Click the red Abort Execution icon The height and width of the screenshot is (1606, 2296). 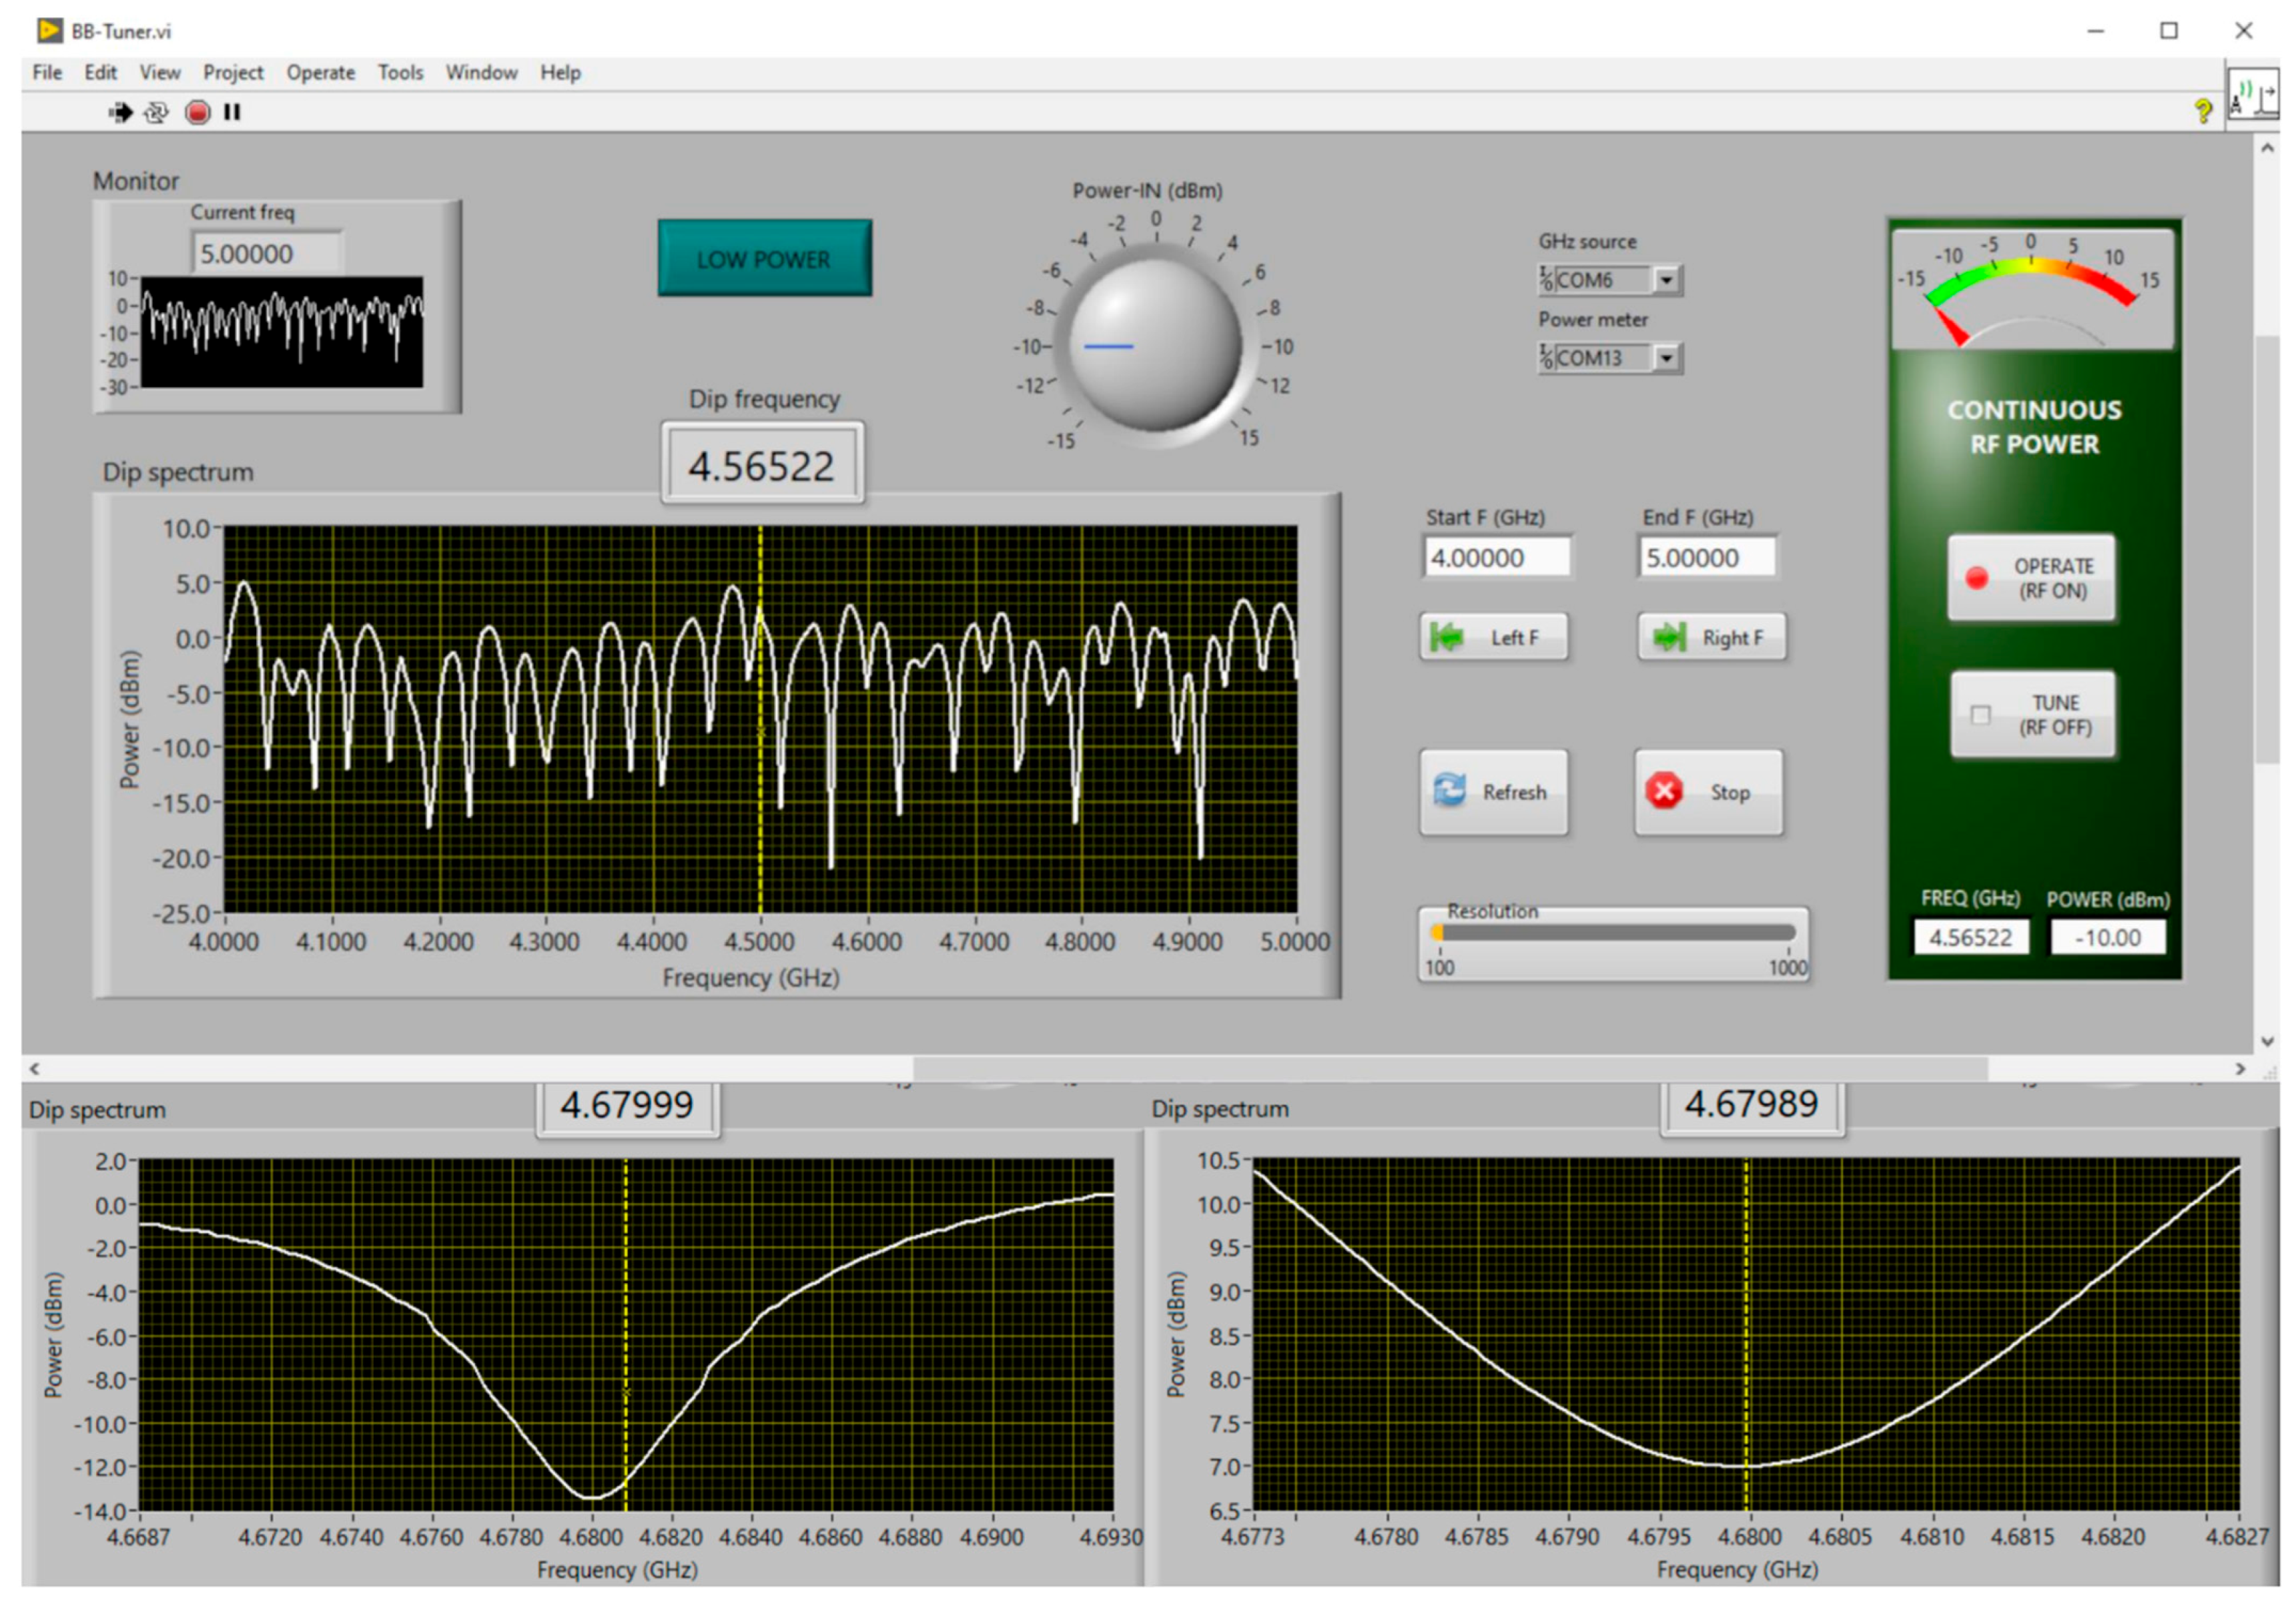pos(197,112)
